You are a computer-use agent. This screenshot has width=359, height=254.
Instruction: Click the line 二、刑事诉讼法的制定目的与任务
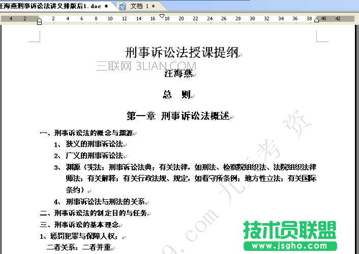click(x=93, y=213)
